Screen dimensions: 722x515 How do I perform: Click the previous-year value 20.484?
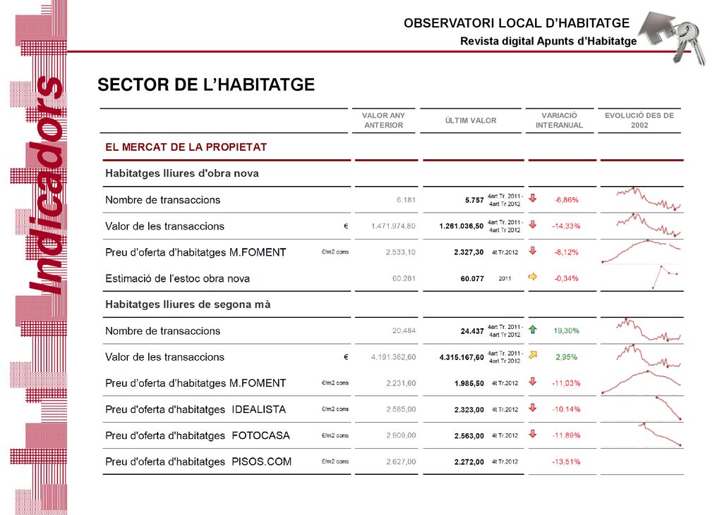click(404, 331)
